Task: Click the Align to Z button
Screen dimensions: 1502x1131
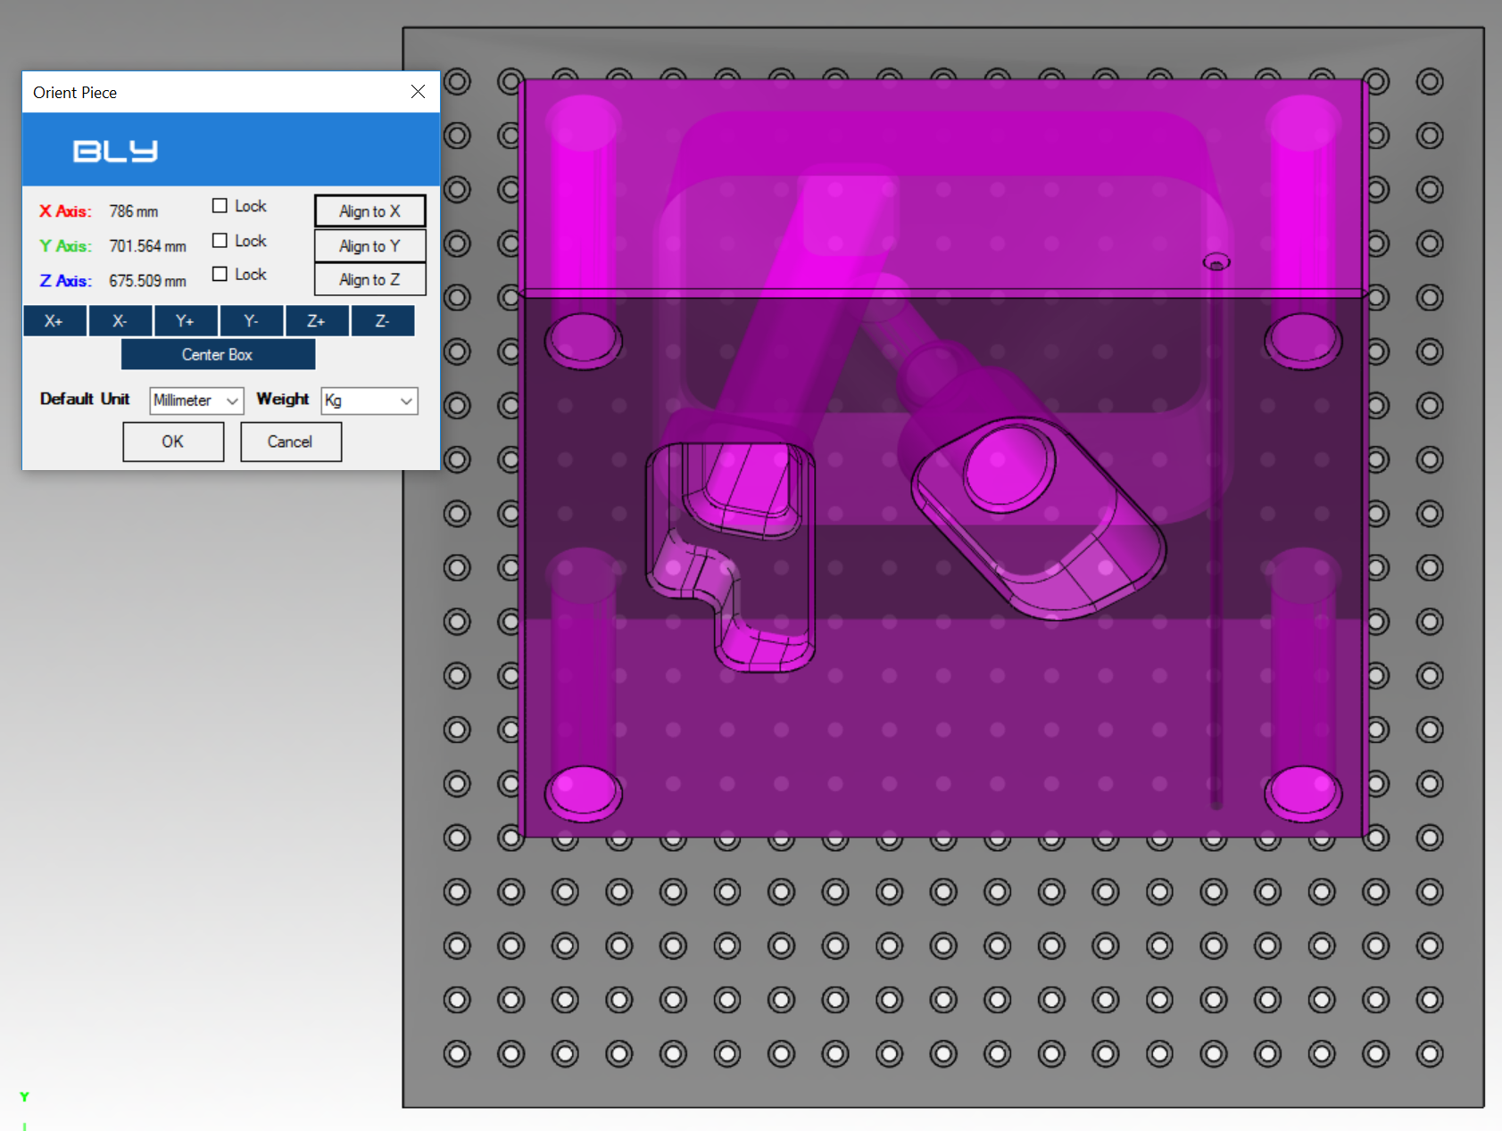Action: (369, 279)
